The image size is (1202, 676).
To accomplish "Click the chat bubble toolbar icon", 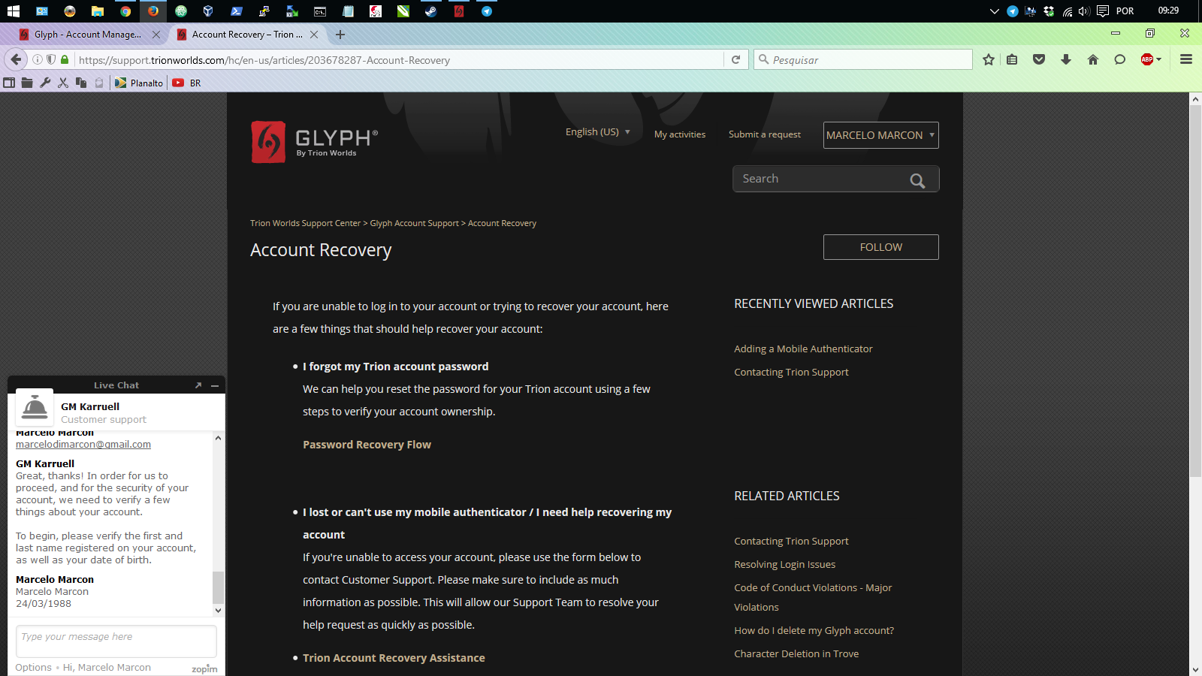I will (1120, 59).
